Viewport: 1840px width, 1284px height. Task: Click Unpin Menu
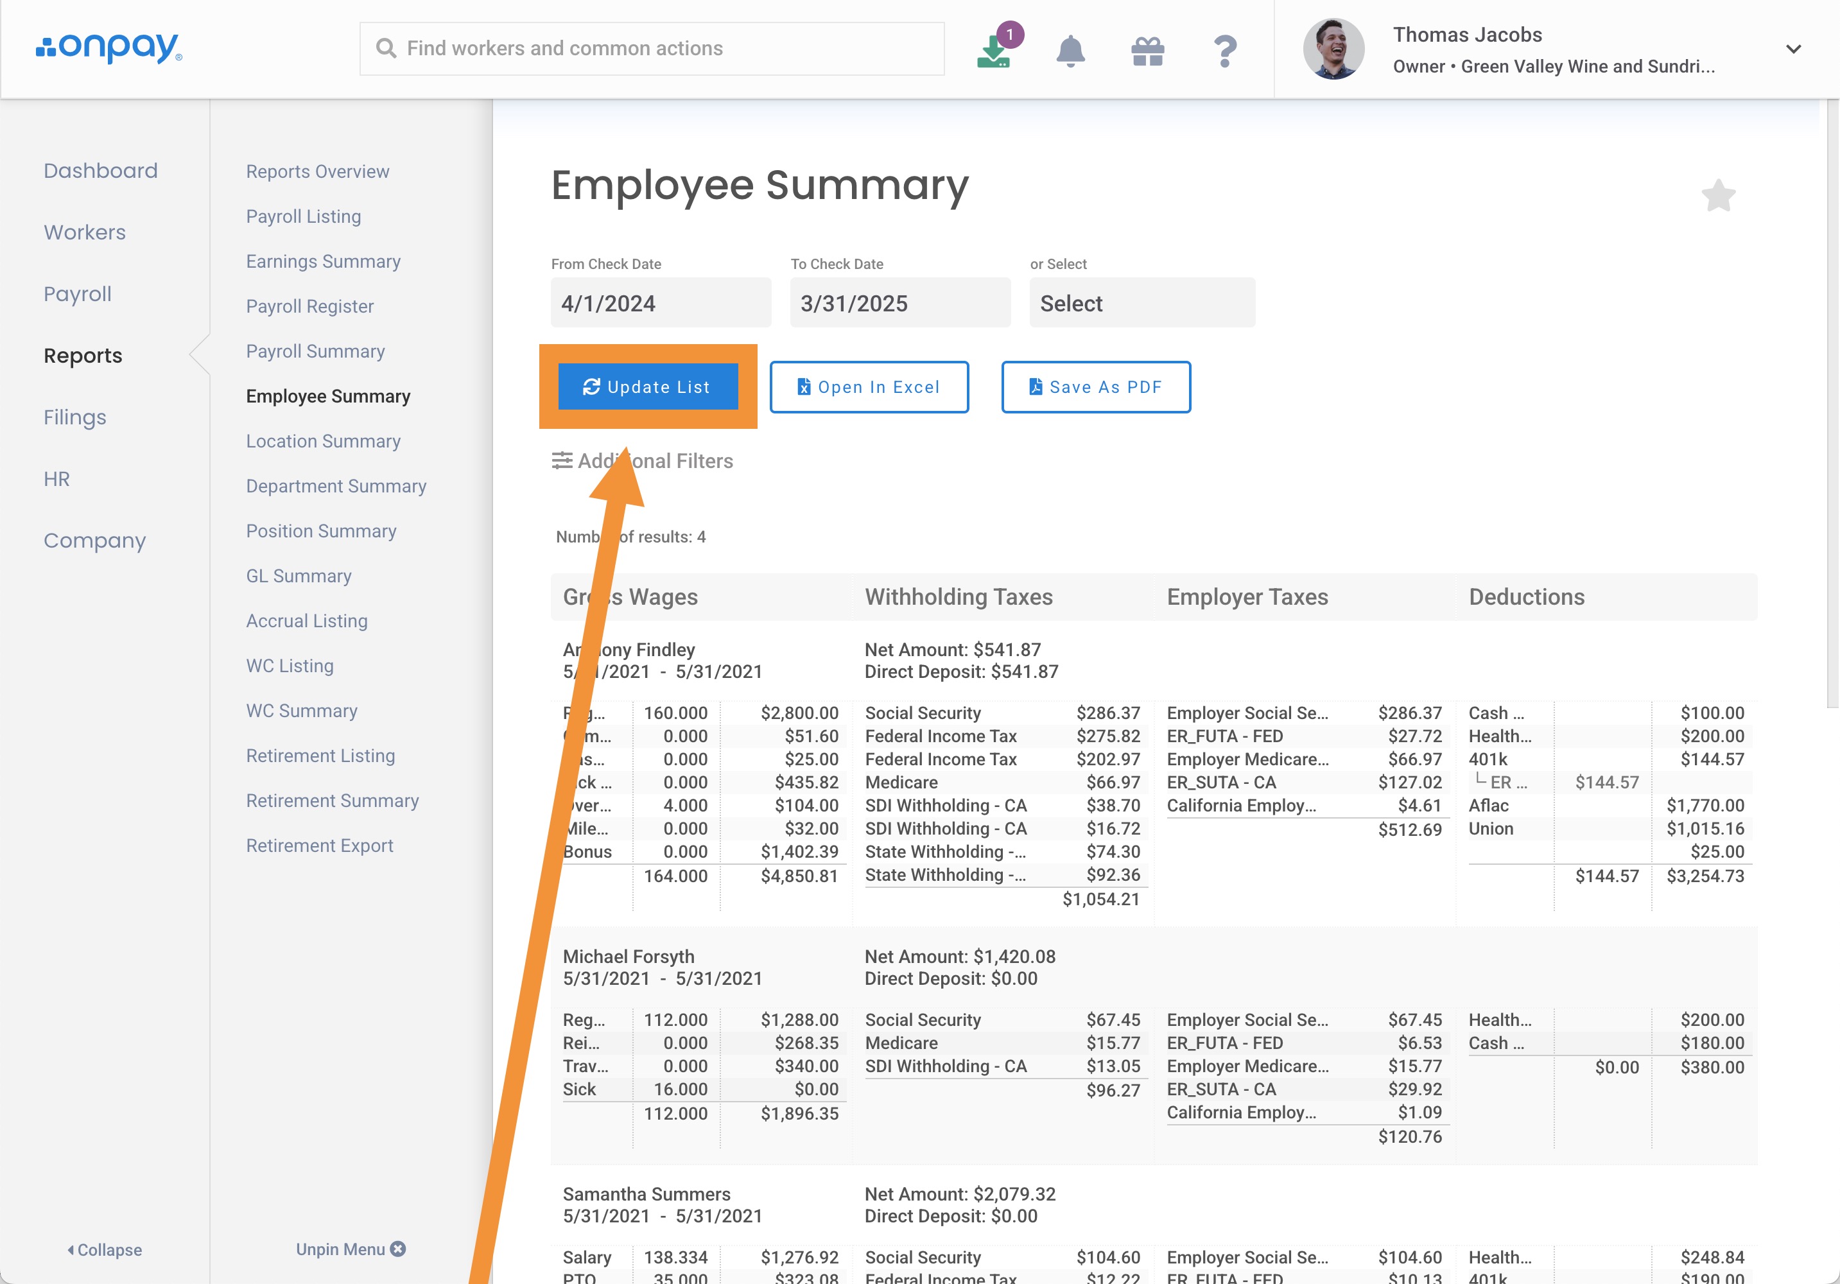pyautogui.click(x=350, y=1249)
